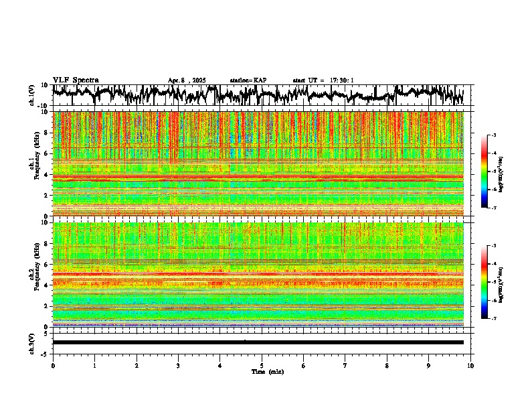Click the ch.2 frequency spectrogram panel
Viewport: 530px width, 410px height.
[x=258, y=275]
